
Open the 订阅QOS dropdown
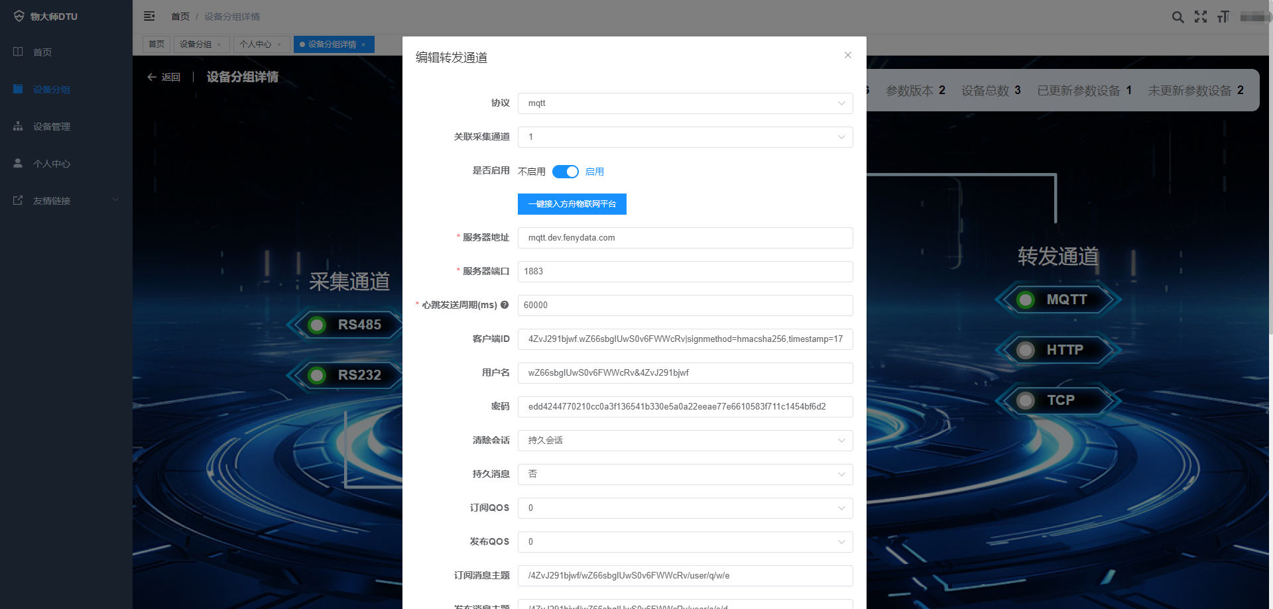(x=685, y=508)
